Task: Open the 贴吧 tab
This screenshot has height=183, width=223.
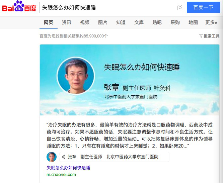Action: (x=157, y=22)
